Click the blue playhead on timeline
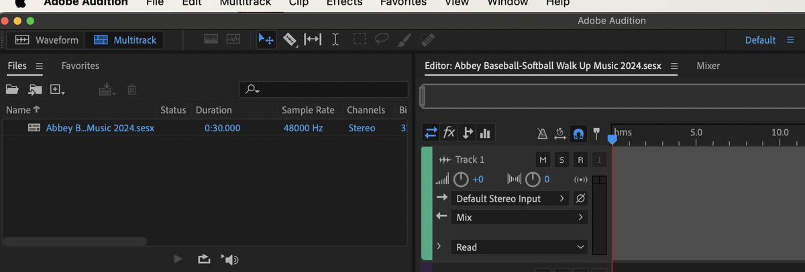 click(612, 139)
